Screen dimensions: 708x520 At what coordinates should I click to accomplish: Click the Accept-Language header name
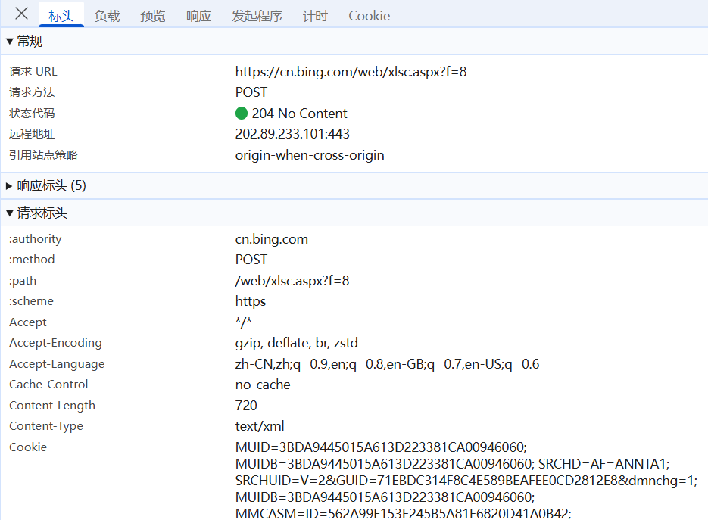[57, 364]
